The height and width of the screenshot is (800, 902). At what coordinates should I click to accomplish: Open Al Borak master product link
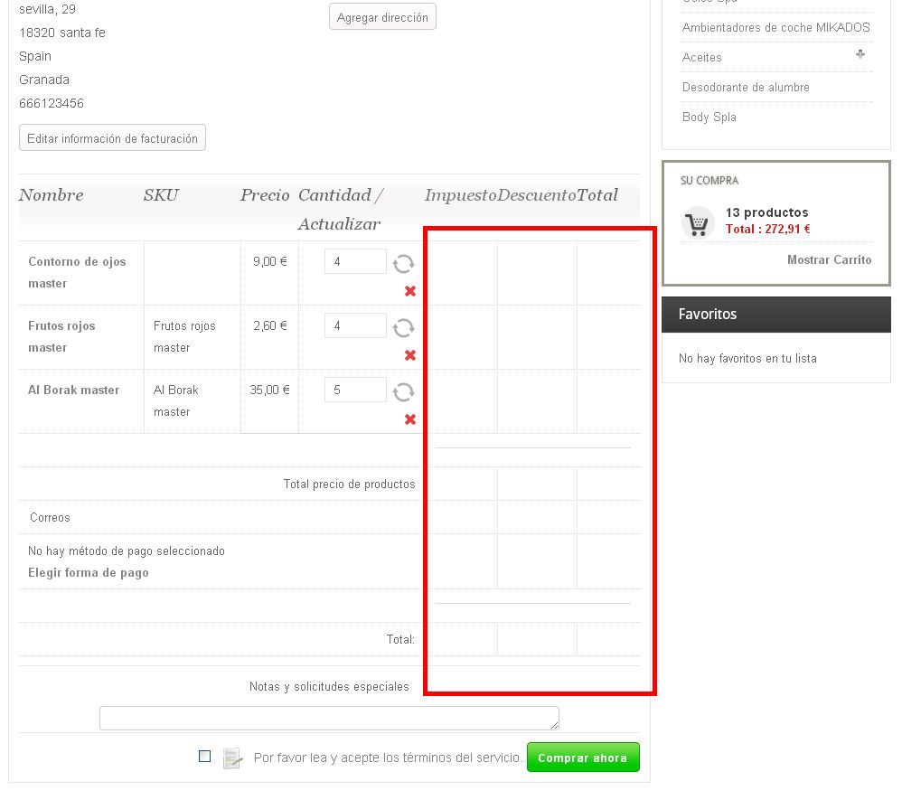point(73,390)
